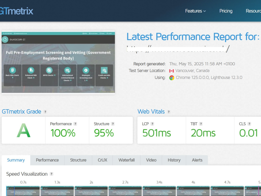Click the GTmetrix logo
The width and height of the screenshot is (261, 196).
pos(16,11)
